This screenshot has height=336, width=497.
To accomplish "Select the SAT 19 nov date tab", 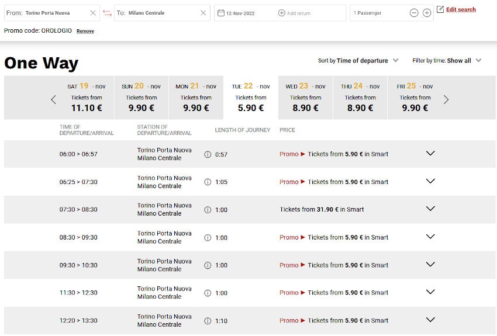I will coord(87,98).
